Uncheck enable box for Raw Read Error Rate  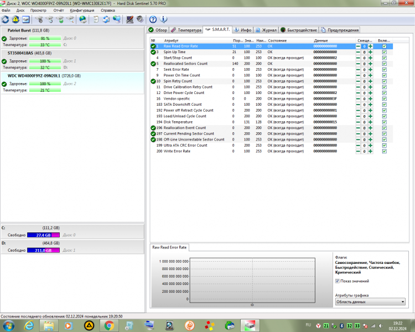[385, 46]
